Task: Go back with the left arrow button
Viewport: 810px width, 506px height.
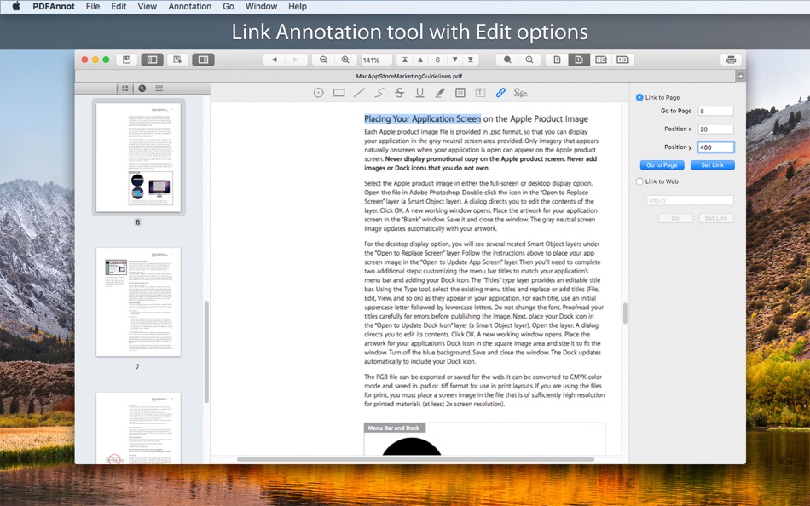Action: 274,60
